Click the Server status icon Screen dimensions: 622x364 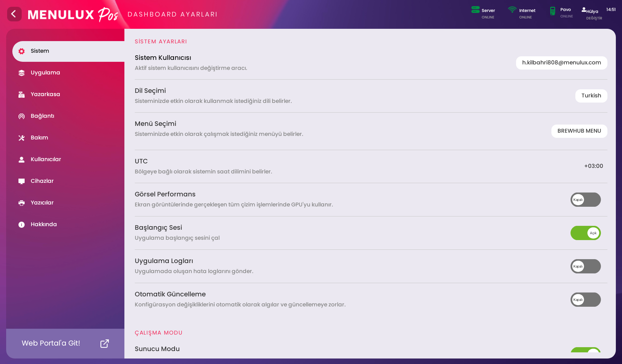click(475, 10)
